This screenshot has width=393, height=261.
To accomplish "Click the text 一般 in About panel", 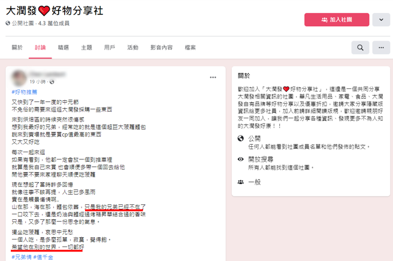I will [255, 182].
